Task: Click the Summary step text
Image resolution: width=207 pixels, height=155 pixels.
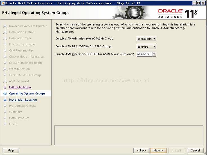Action: pyautogui.click(x=15, y=112)
